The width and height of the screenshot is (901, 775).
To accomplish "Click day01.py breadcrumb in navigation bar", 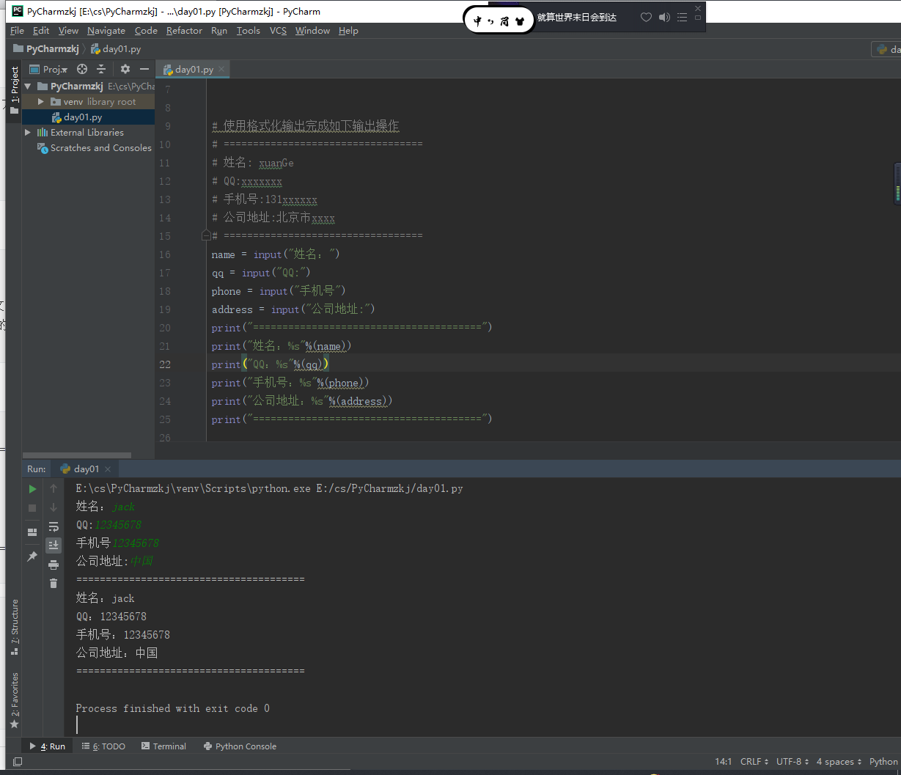I will pyautogui.click(x=116, y=49).
